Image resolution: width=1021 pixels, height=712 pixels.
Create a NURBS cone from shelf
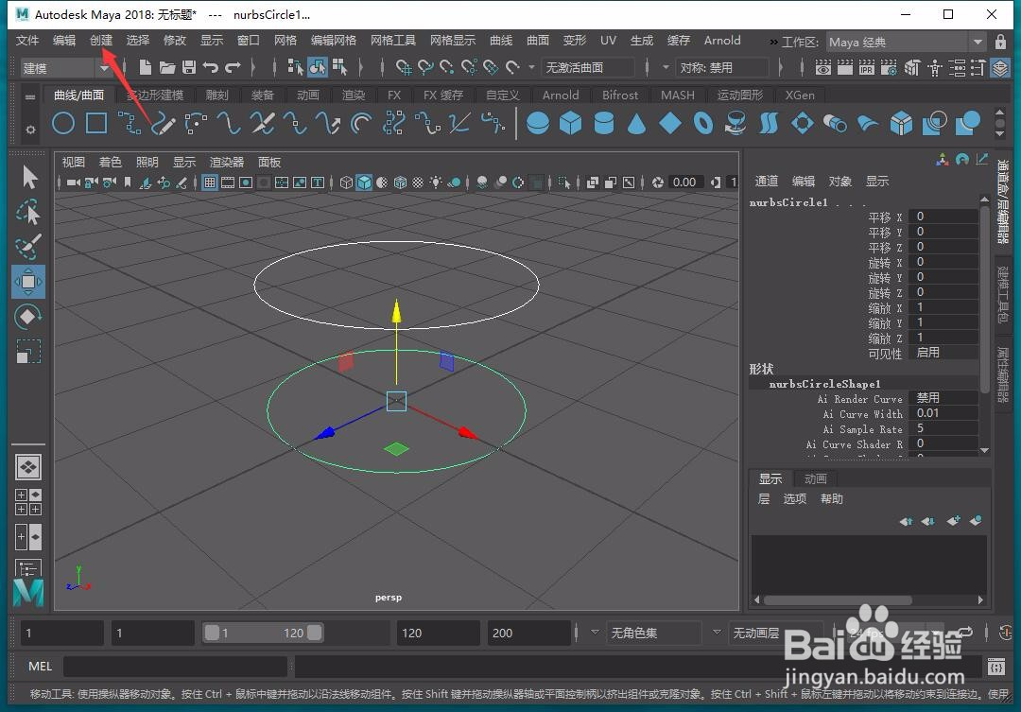click(636, 123)
